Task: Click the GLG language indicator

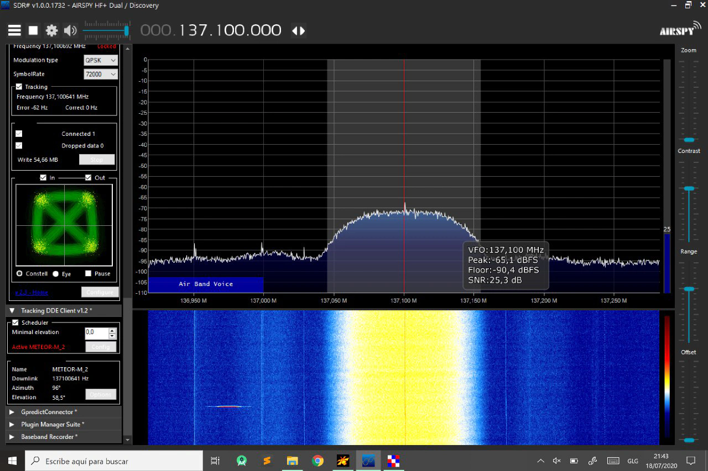Action: pyautogui.click(x=633, y=461)
